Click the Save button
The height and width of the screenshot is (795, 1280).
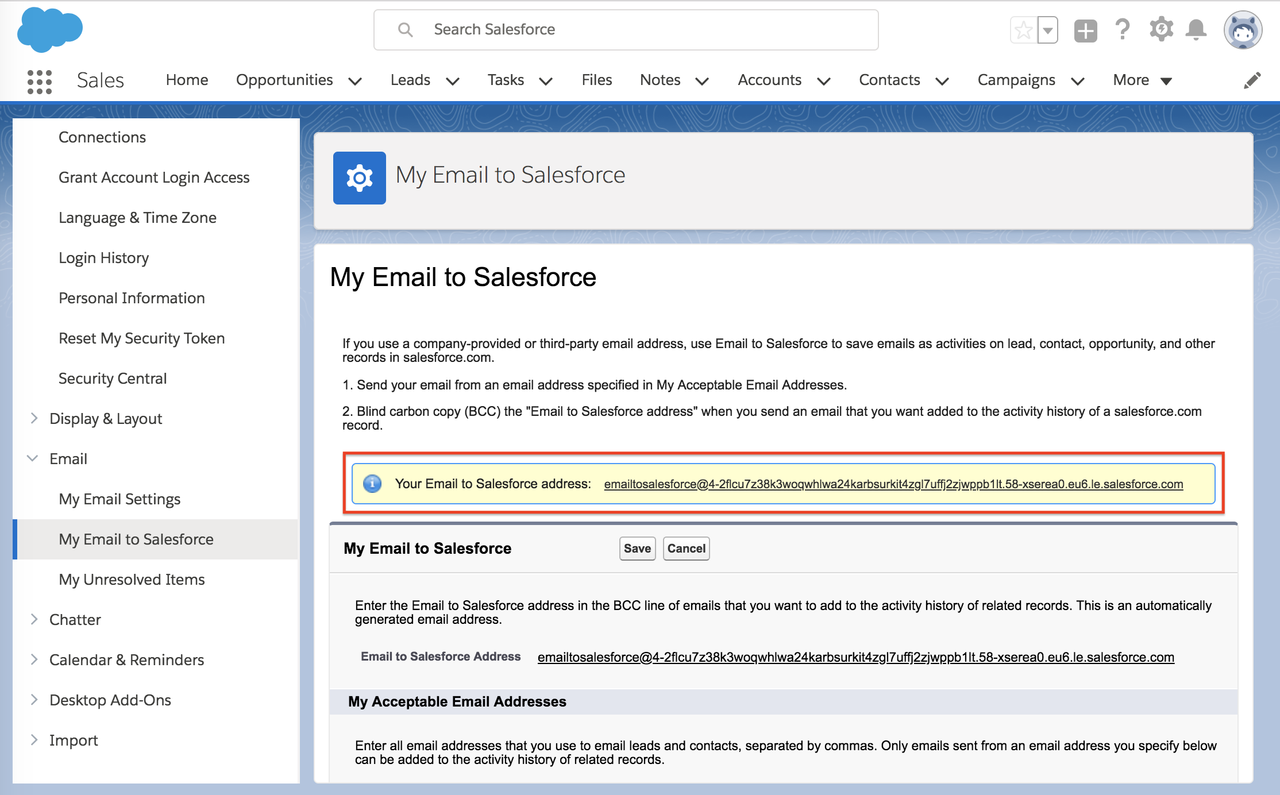(x=637, y=548)
